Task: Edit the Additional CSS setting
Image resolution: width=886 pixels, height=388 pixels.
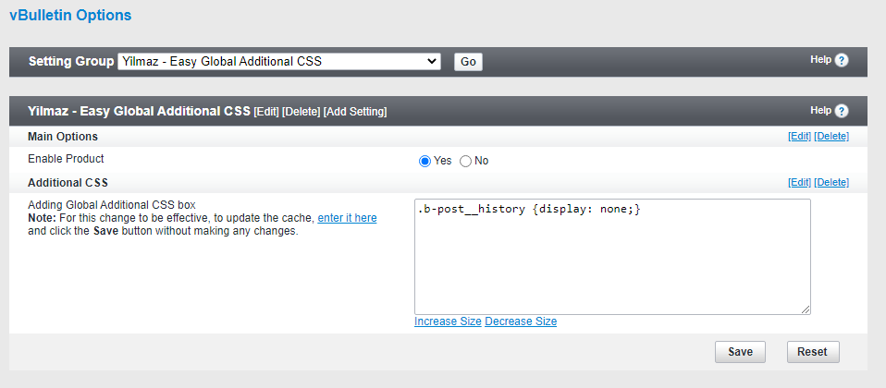Action: 799,183
